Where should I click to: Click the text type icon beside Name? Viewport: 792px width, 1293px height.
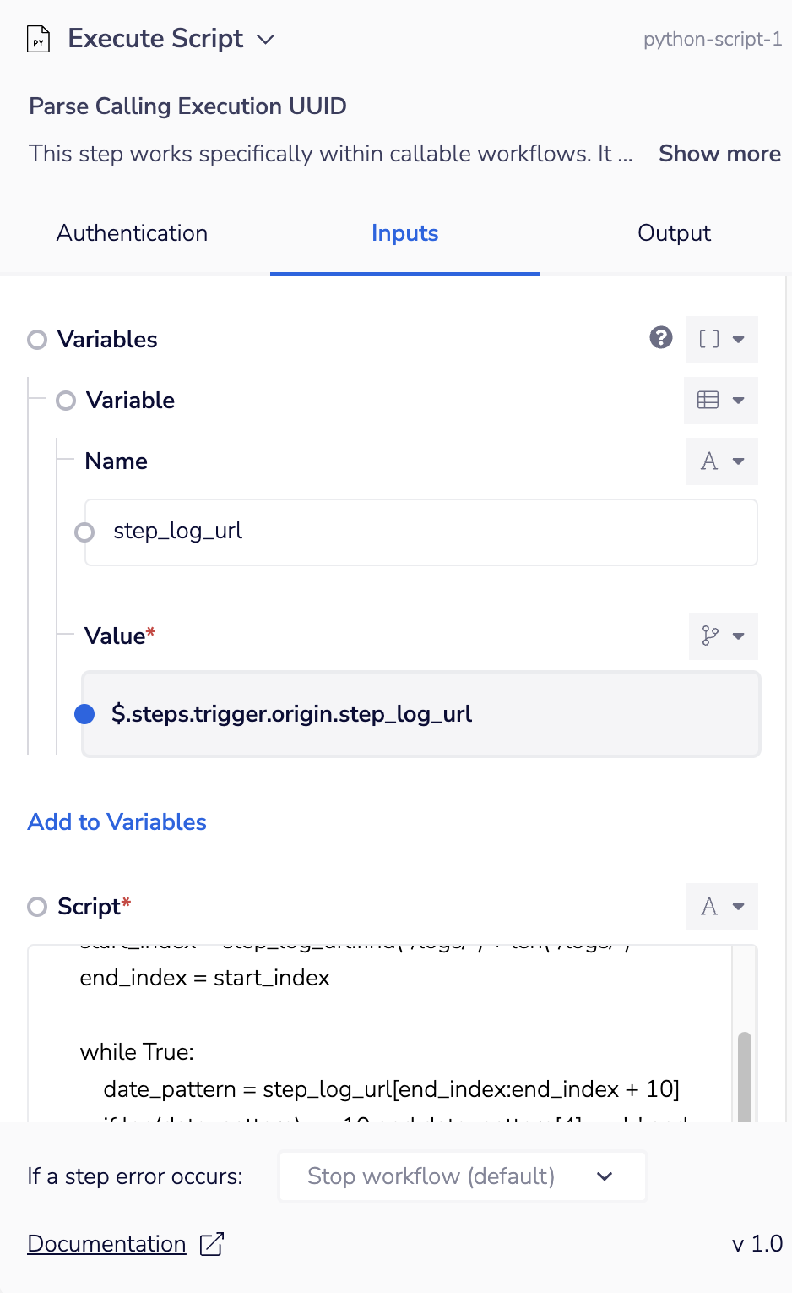(709, 461)
